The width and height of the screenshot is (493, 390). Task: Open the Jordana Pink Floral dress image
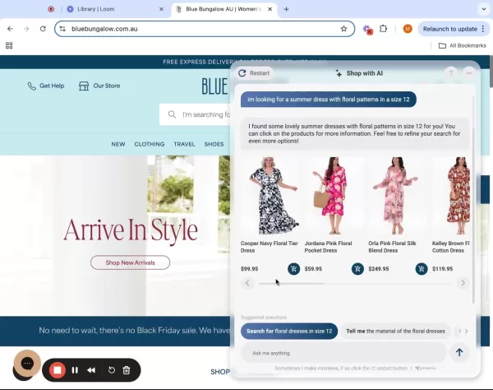334,196
